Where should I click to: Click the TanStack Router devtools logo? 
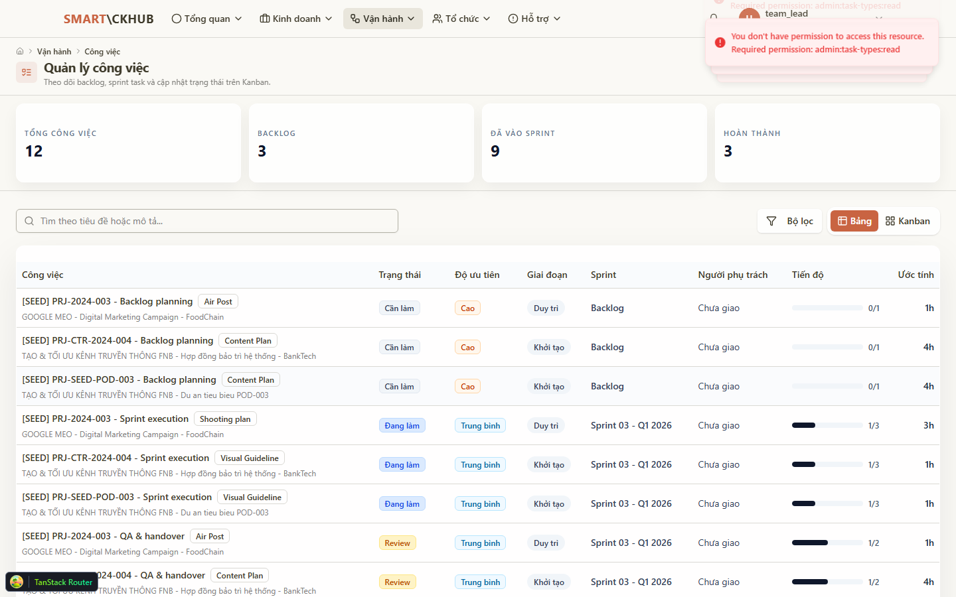17,582
